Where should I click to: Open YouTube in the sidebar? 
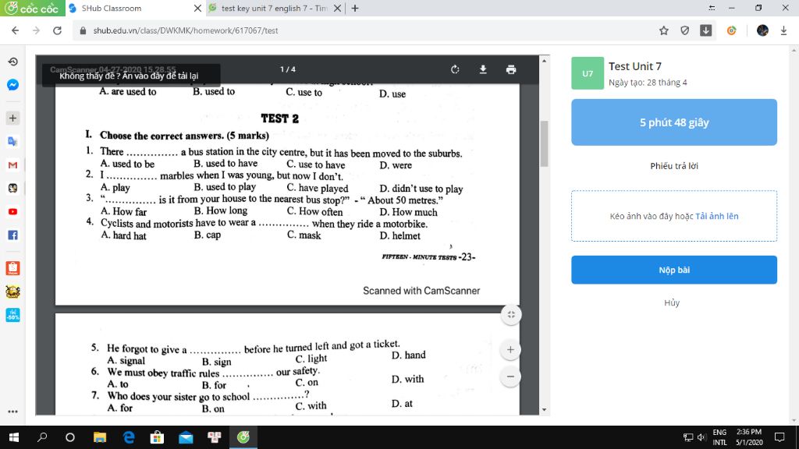12,212
